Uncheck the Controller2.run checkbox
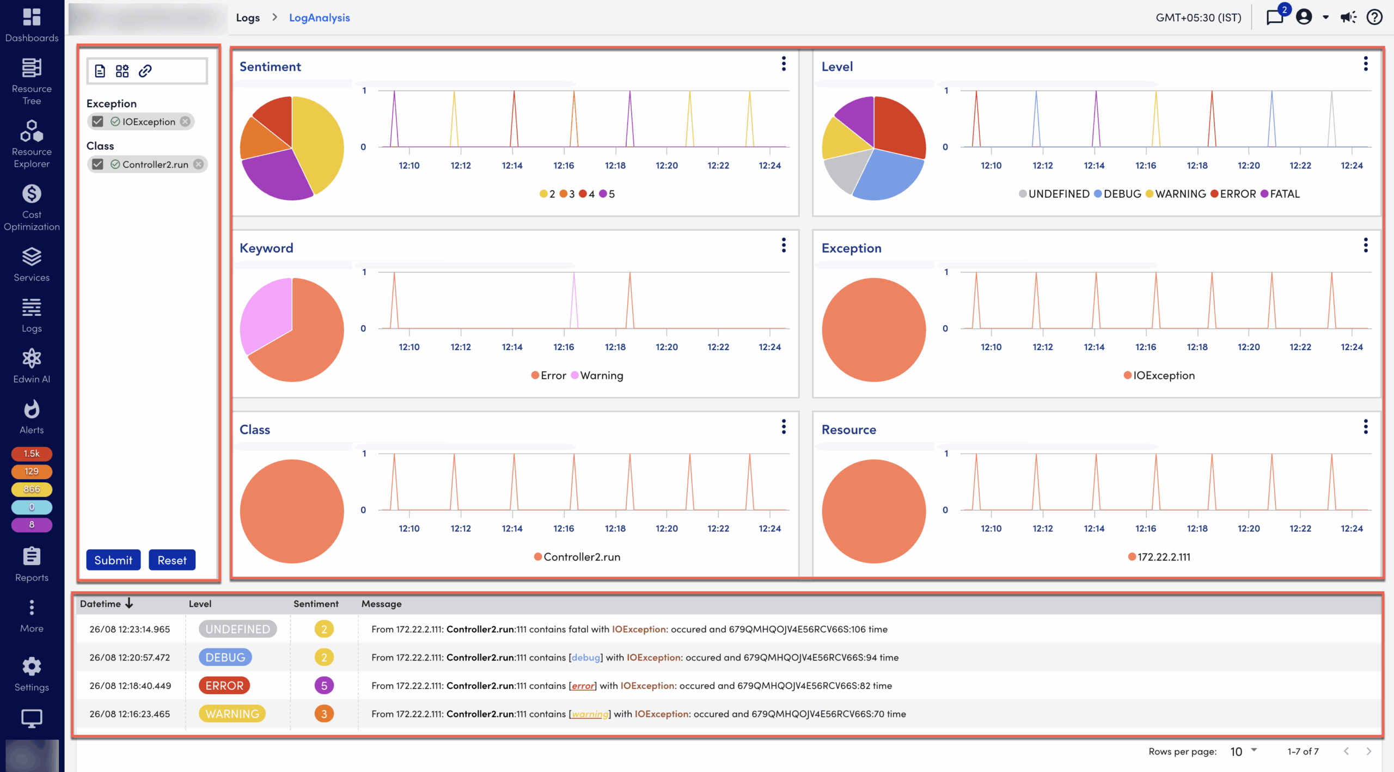The width and height of the screenshot is (1394, 772). (98, 164)
